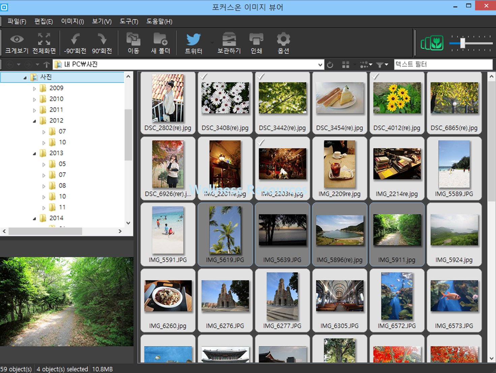Uncheck the DSC_3408(re).jpg checkmark
The image size is (496, 373).
pos(204,77)
